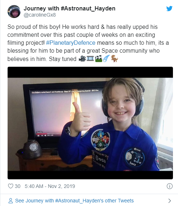
Task: Click the round profile avatar picture
Action: coord(14,12)
